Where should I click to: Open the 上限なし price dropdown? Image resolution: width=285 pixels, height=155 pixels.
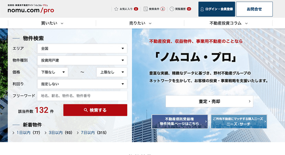click(x=112, y=72)
